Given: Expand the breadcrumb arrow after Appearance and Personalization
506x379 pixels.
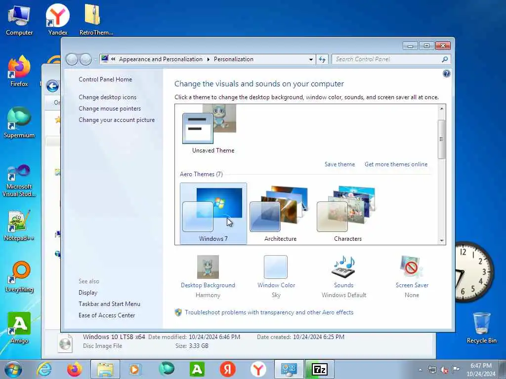Looking at the screenshot, I should tap(208, 59).
